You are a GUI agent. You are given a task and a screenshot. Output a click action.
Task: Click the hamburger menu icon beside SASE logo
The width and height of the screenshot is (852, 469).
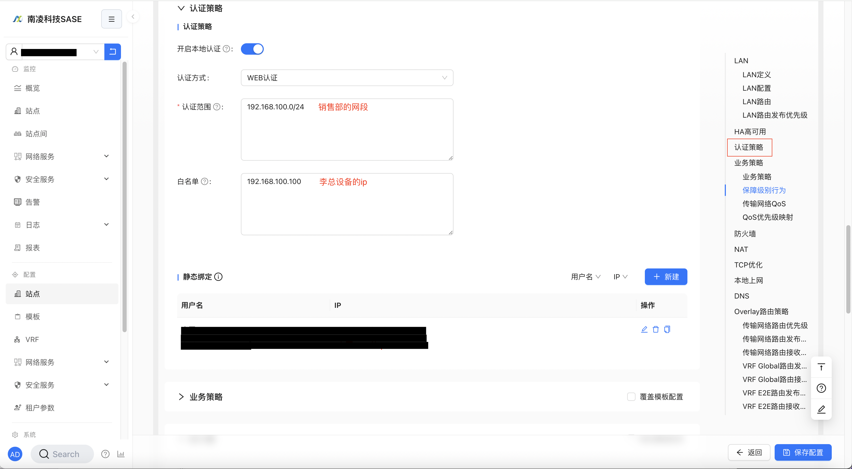(x=111, y=19)
